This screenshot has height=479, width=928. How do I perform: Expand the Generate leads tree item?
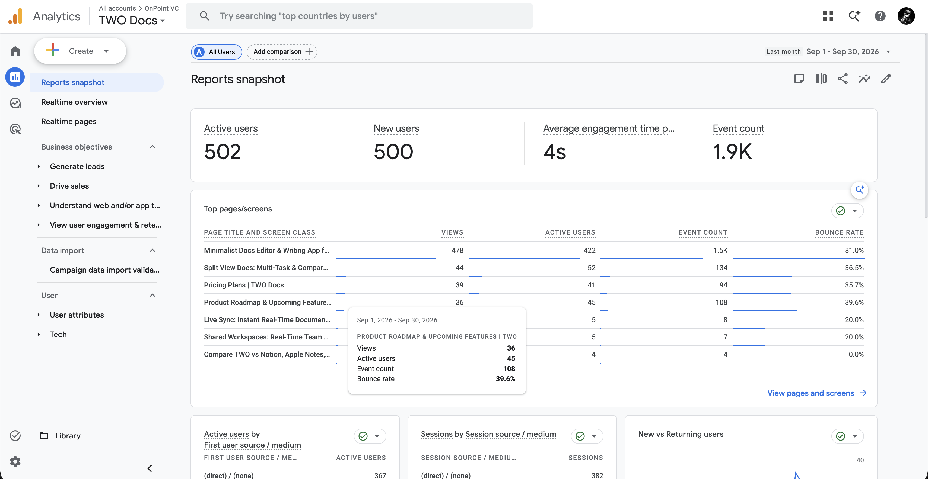(x=39, y=167)
